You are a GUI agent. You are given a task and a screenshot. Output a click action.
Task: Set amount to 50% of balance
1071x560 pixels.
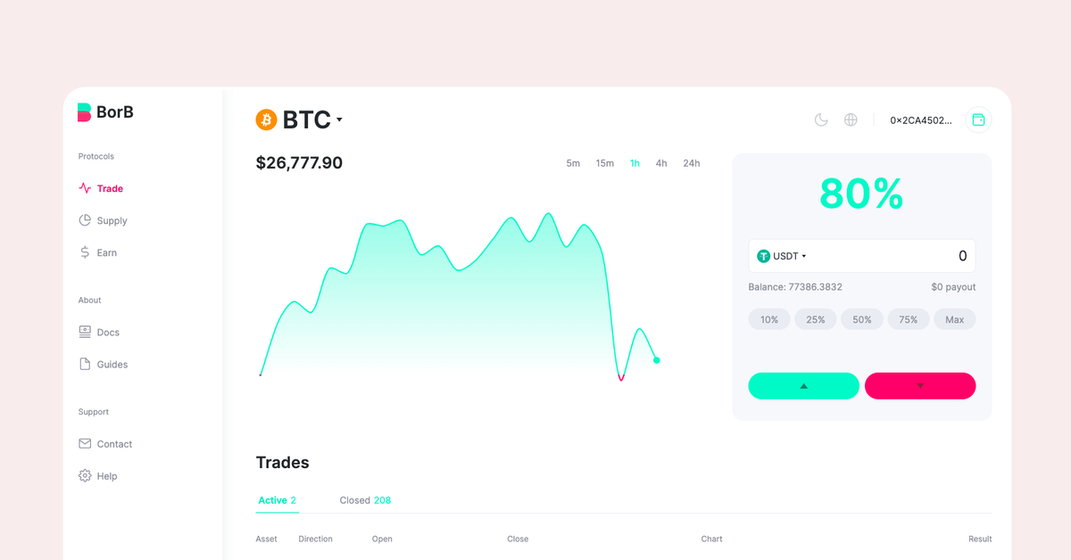pos(862,319)
